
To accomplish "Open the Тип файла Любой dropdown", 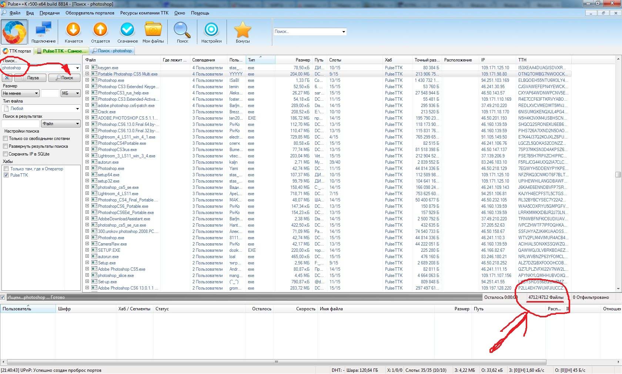I will coord(41,108).
